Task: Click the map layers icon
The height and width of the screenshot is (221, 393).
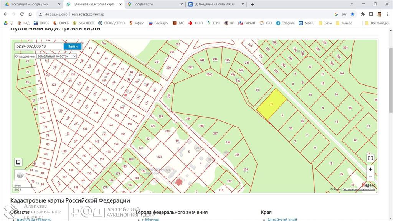Action: 20,175
